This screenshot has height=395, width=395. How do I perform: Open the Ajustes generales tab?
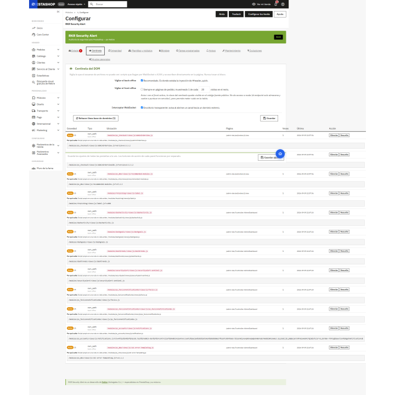tap(99, 59)
